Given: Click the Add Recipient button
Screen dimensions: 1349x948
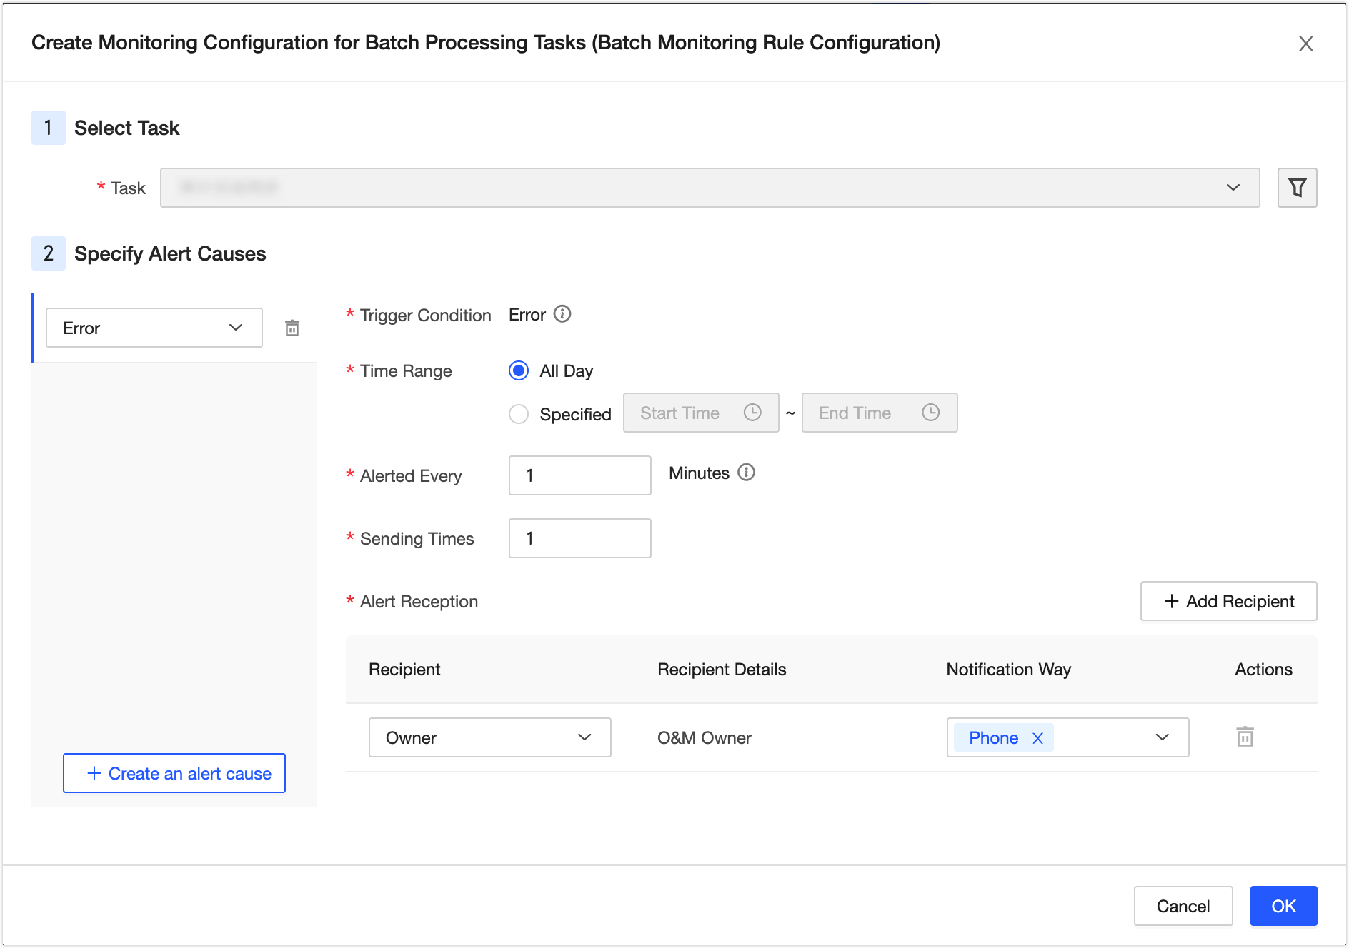Looking at the screenshot, I should (1228, 601).
